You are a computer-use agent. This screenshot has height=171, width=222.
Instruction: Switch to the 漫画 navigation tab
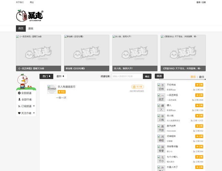point(31,28)
